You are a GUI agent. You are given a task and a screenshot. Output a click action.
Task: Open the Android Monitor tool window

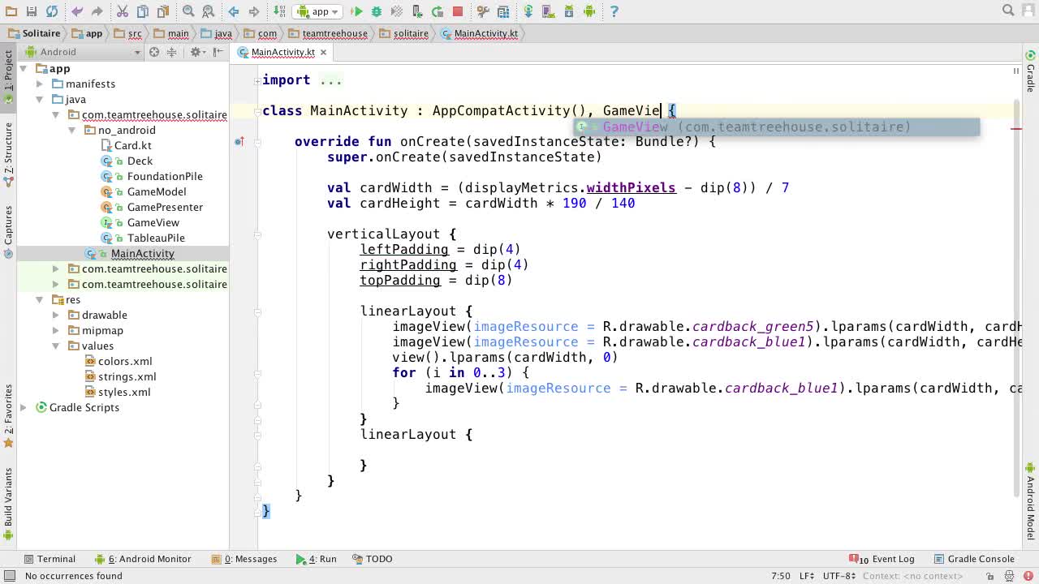143,559
